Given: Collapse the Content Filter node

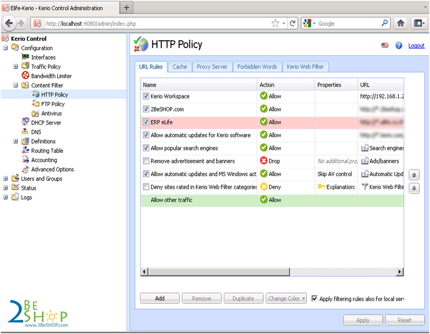Looking at the screenshot, I should click(x=16, y=85).
